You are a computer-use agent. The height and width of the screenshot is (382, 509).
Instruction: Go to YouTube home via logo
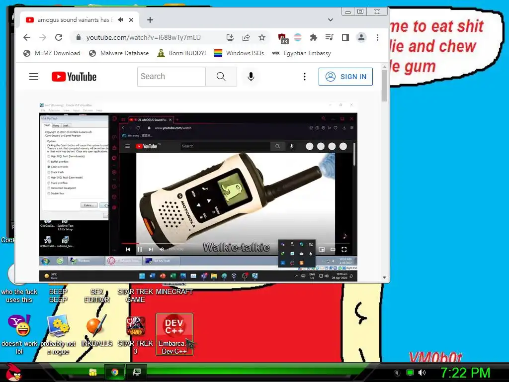(x=74, y=77)
